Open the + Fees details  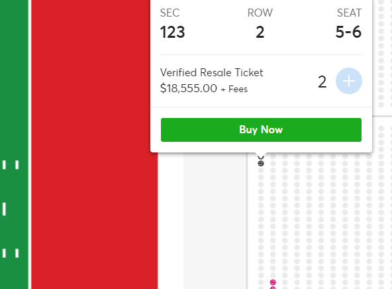tap(234, 89)
